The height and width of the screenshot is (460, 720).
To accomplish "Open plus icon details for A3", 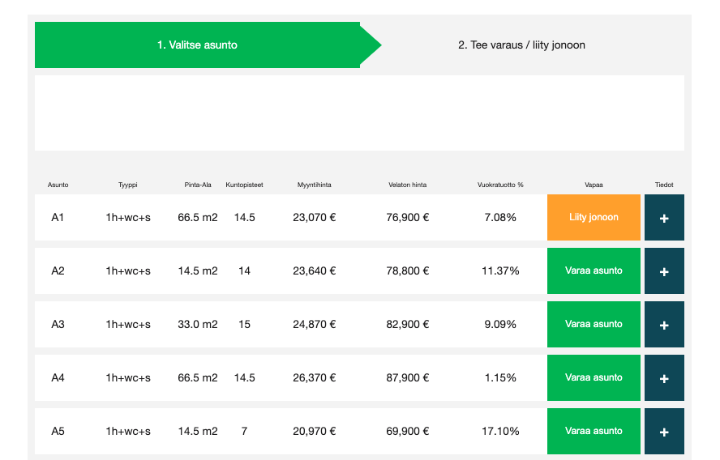I will pos(664,324).
